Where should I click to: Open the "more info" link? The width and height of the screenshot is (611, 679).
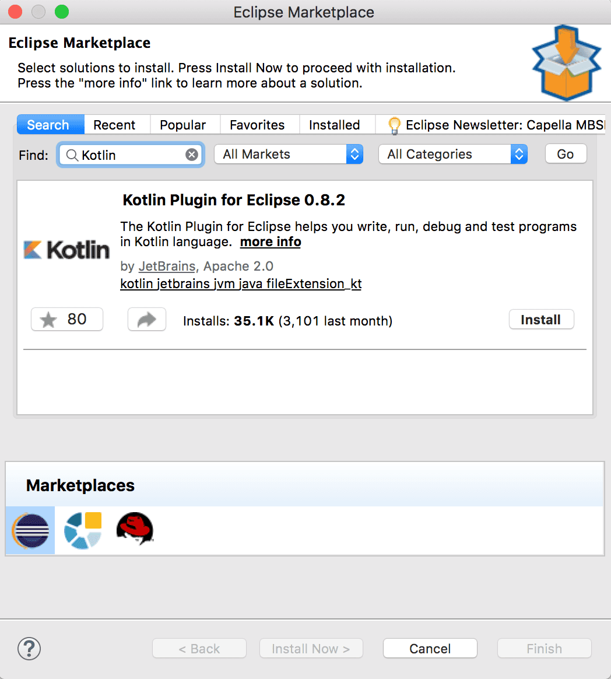click(270, 242)
